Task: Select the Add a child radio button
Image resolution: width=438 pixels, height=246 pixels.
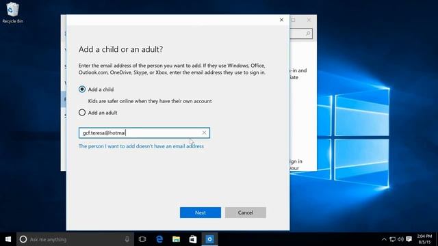Action: coord(82,90)
